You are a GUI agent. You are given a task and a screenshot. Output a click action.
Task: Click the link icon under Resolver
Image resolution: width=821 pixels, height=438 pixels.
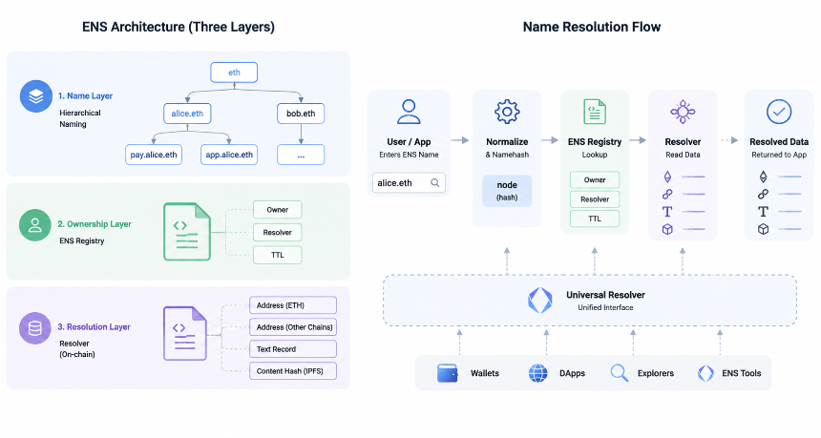(x=667, y=194)
